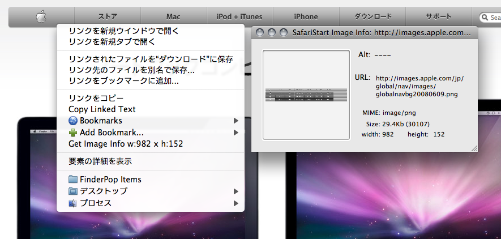This screenshot has width=501, height=239.
Task: Open the Mac navigation tab
Action: [x=173, y=16]
